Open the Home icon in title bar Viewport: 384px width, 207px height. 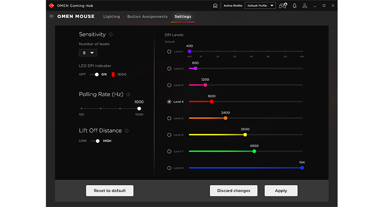[x=215, y=6]
